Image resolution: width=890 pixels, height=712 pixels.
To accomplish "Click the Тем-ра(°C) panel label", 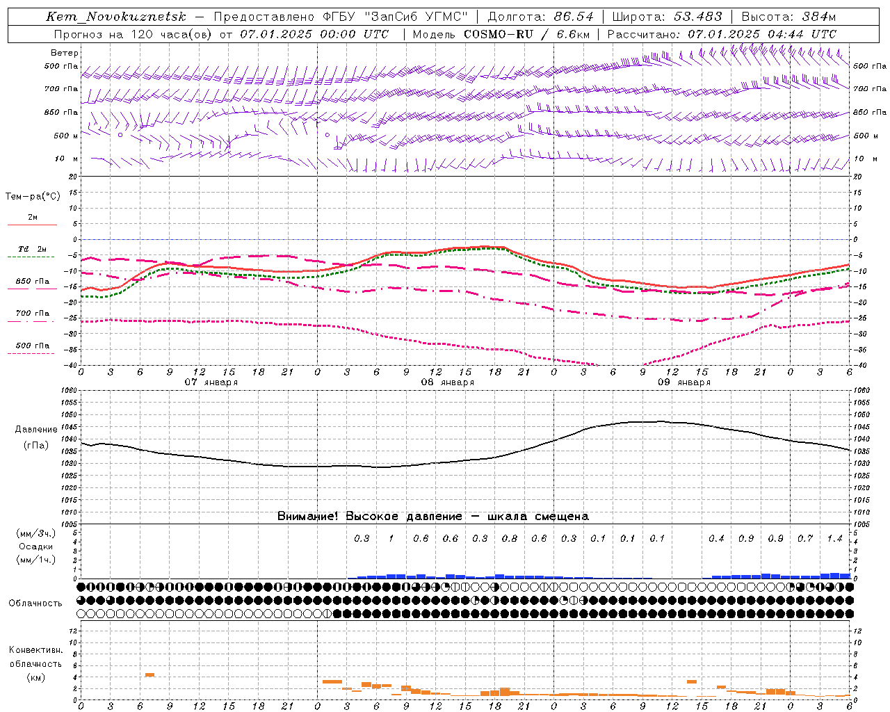I will (x=33, y=197).
